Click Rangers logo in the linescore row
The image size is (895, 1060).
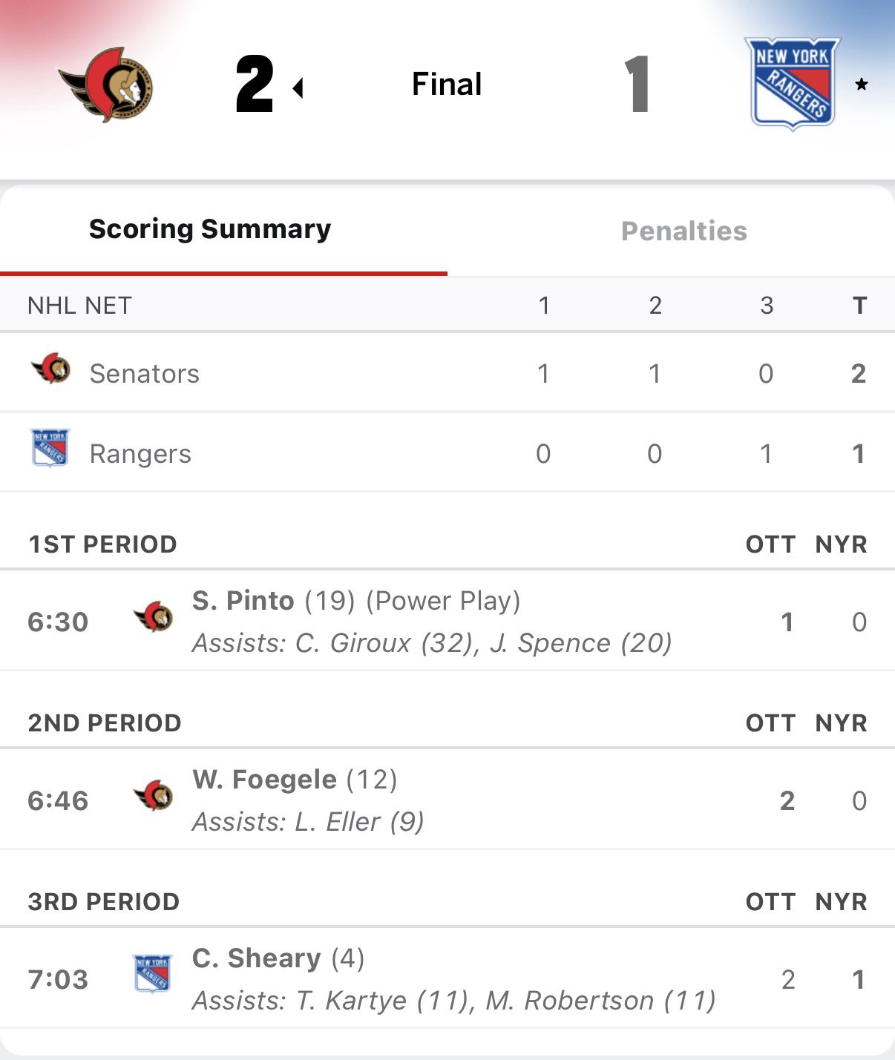[50, 448]
